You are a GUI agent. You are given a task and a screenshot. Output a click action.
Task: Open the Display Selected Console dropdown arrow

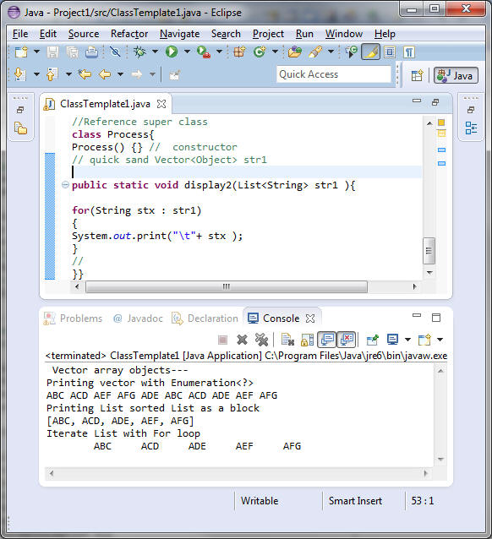pyautogui.click(x=407, y=340)
